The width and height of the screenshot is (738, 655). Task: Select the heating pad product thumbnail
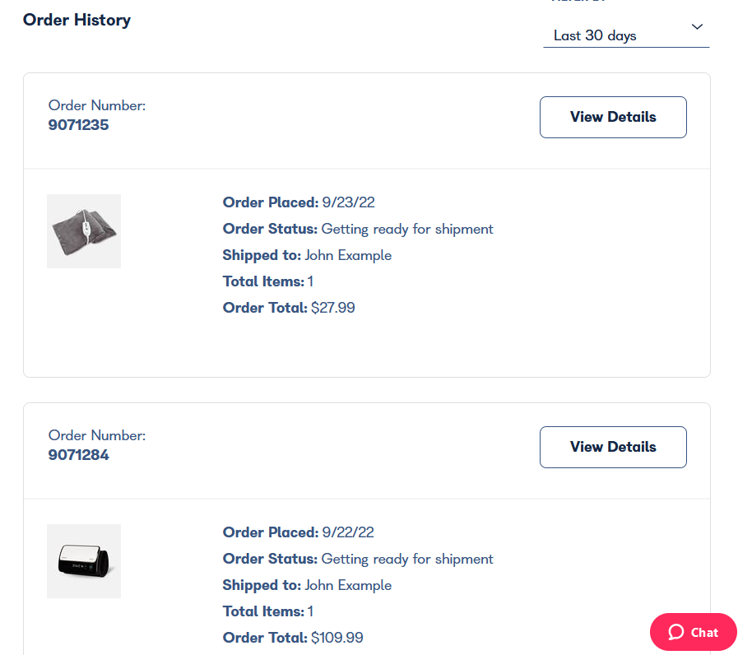click(84, 230)
